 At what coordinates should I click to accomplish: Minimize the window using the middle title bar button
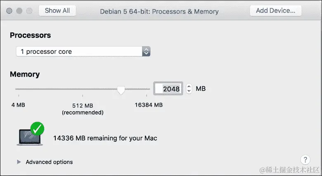tap(19, 11)
